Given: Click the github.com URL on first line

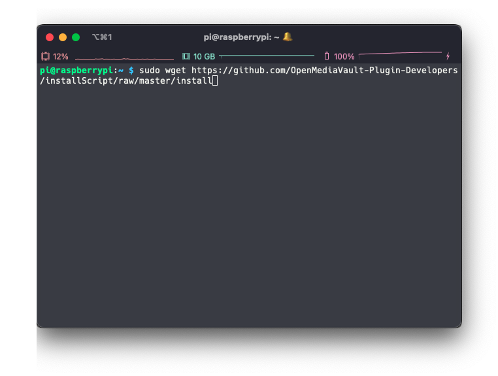Looking at the screenshot, I should [324, 71].
